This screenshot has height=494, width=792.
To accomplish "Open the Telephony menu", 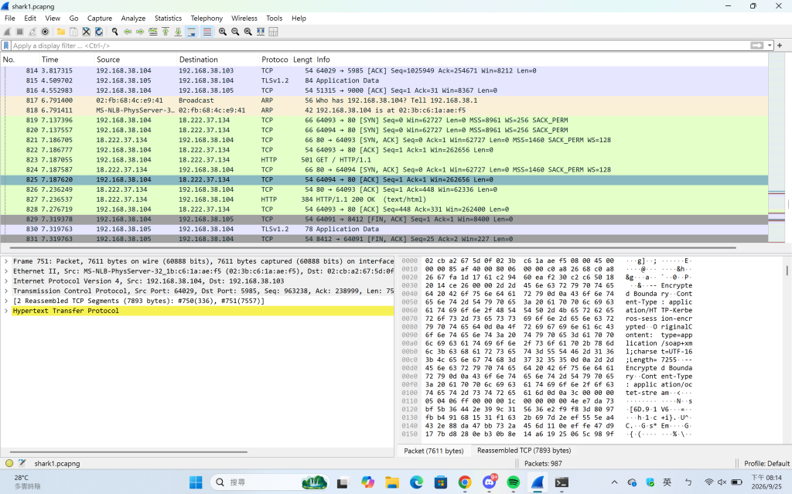I will pyautogui.click(x=207, y=19).
